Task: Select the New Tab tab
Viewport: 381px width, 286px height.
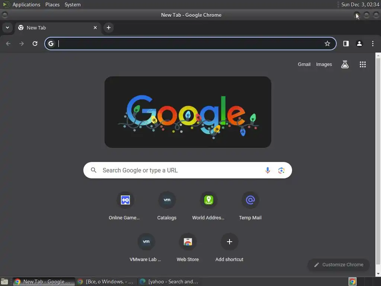Action: click(58, 28)
